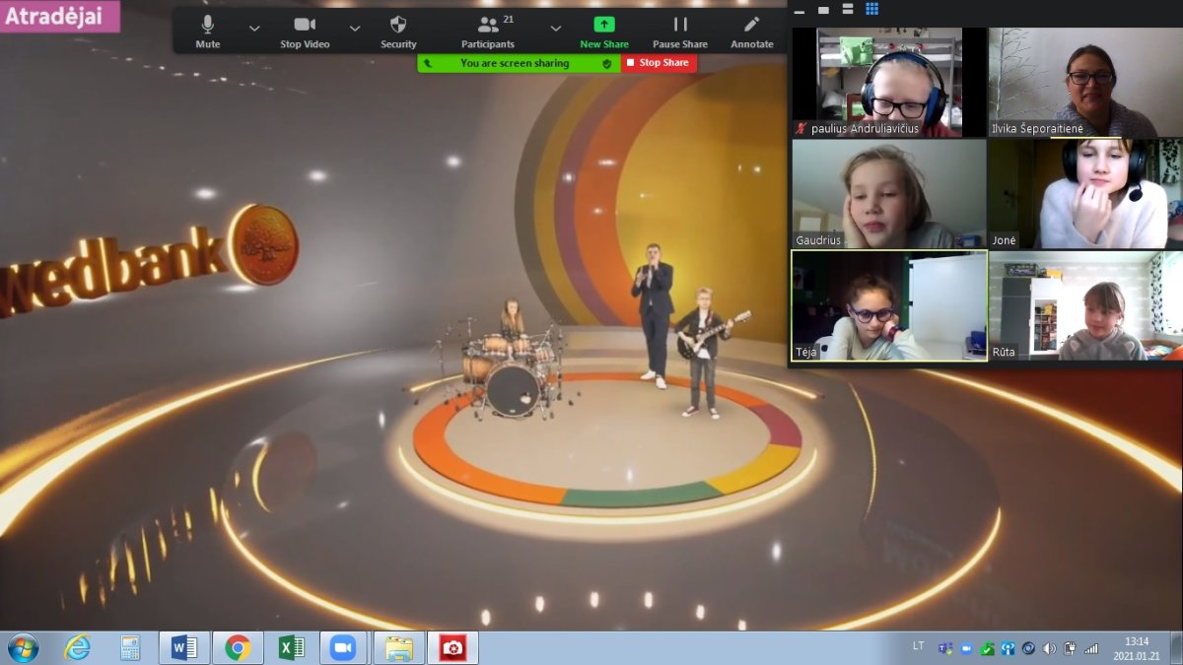
Task: Click the Atradėjai label
Action: click(x=60, y=16)
